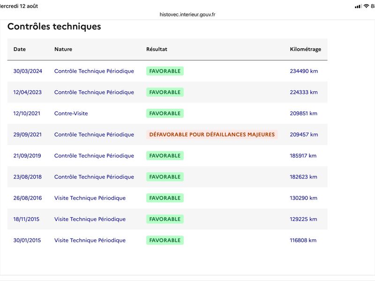Click the FAVORABLE badge for 30/03/2024

click(165, 71)
